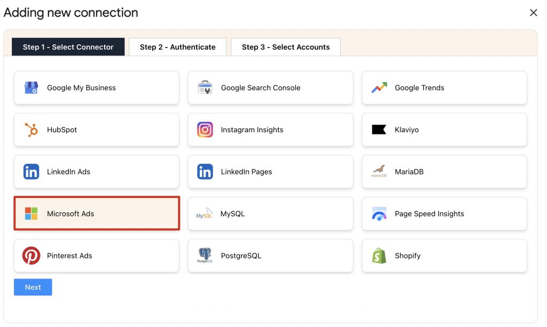
Task: Select the "Pinterest Ads" label text
Action: click(x=69, y=256)
